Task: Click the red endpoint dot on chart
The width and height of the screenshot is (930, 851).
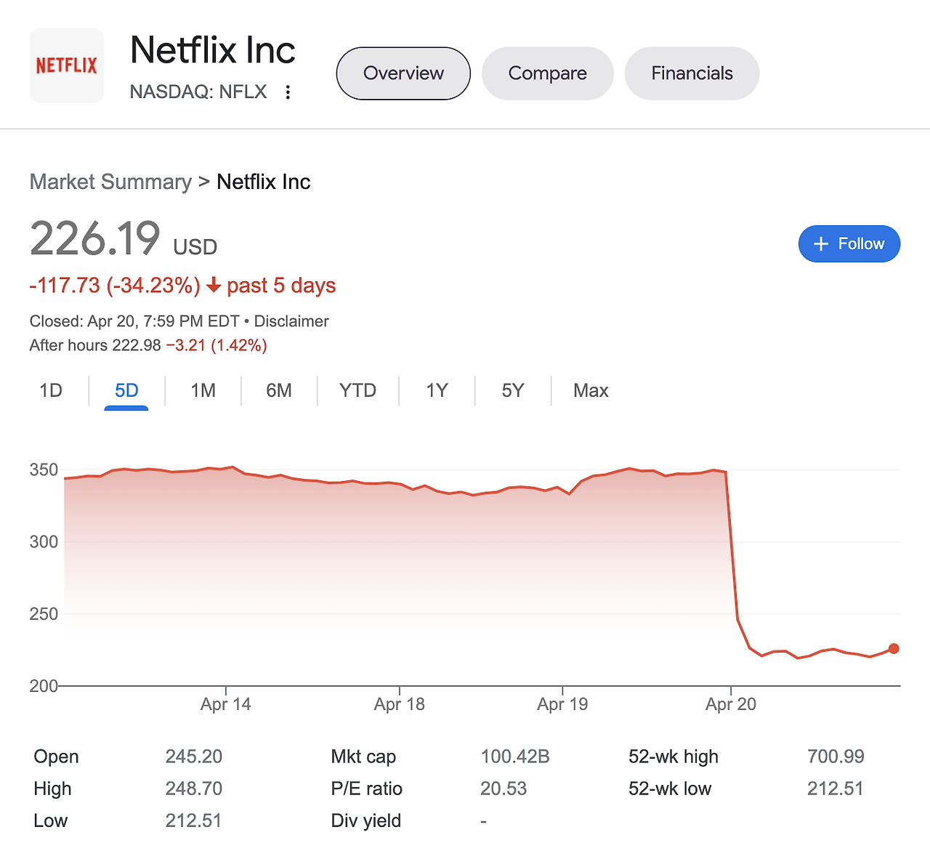Action: point(894,648)
